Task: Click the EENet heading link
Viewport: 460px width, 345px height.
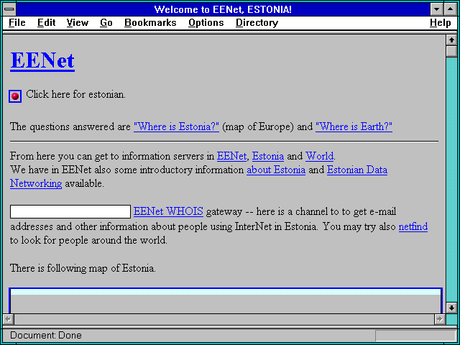Action: click(x=42, y=60)
